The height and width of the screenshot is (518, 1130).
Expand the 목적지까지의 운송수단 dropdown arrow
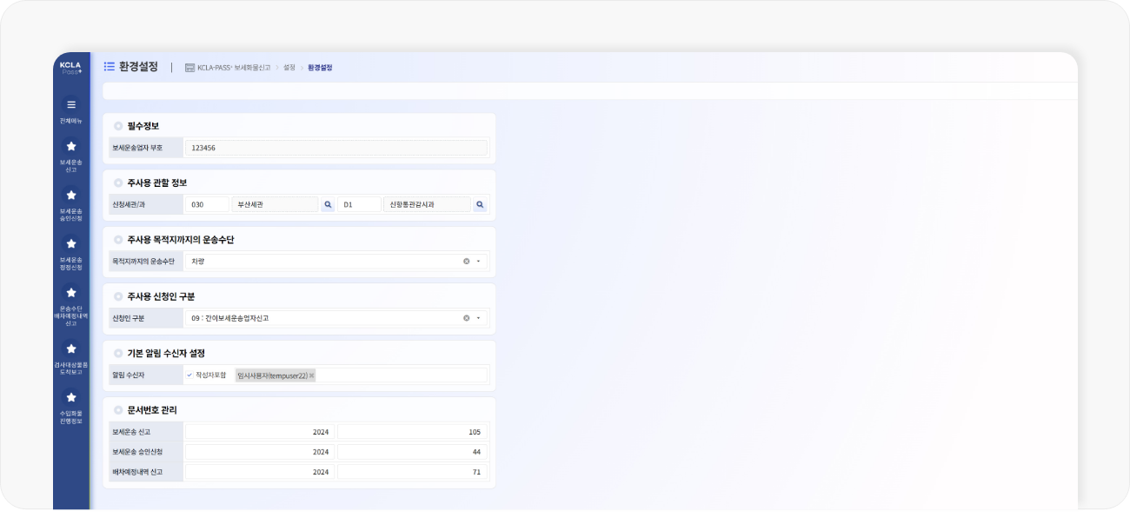(478, 261)
